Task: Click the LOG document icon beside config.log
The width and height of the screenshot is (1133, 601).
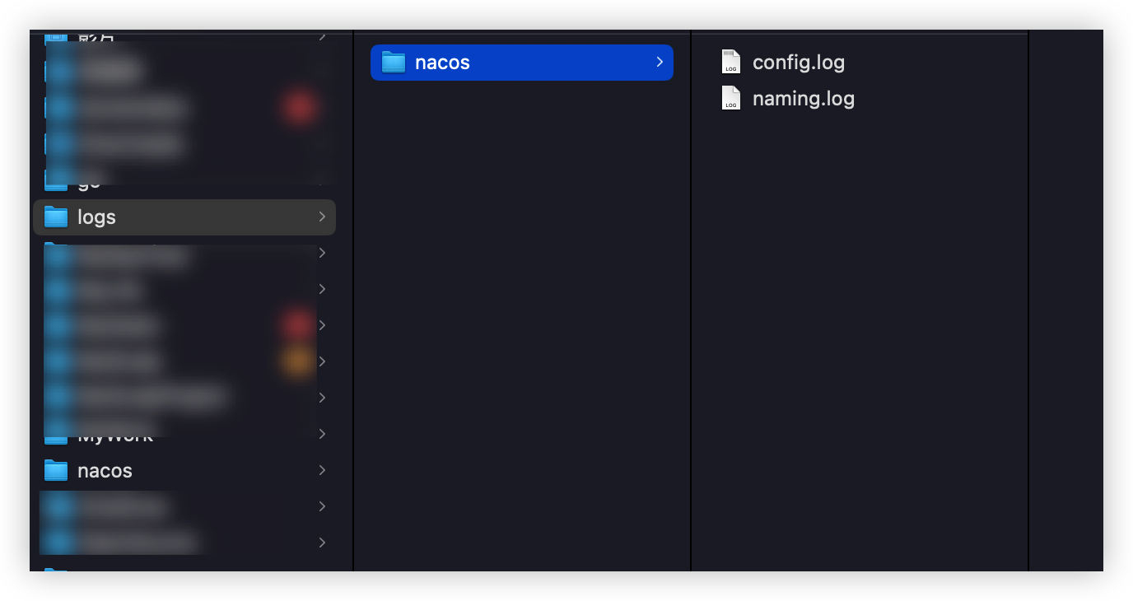Action: coord(730,61)
